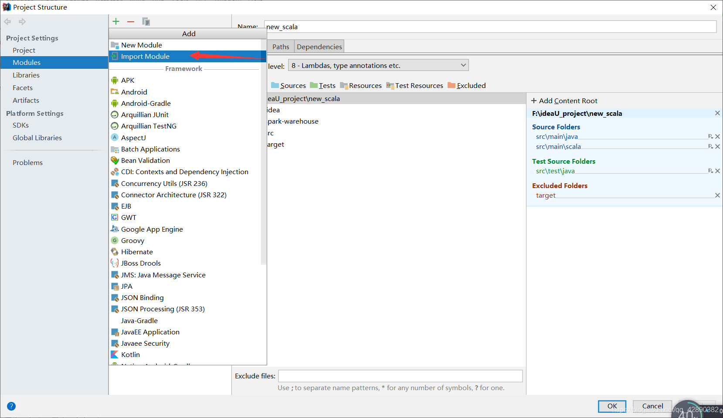Switch to the Dependencies tab

[x=319, y=47]
